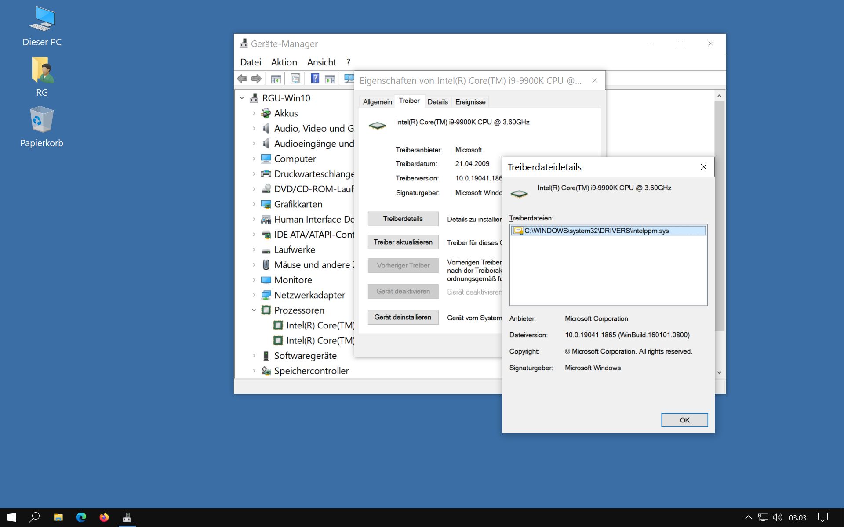Open Firefox from the taskbar
The height and width of the screenshot is (527, 844).
tap(104, 517)
